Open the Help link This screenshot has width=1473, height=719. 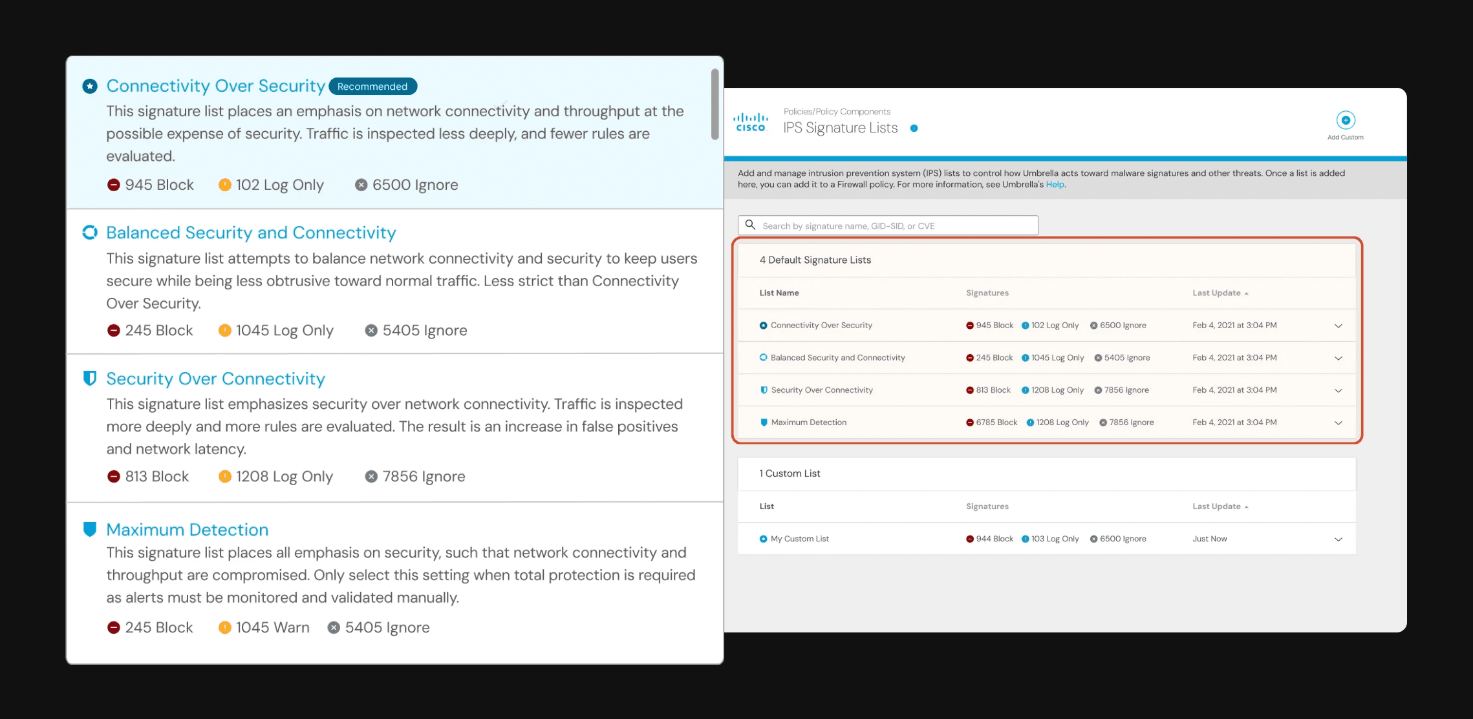[x=1055, y=185]
